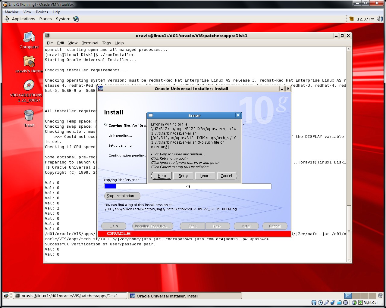Click the VirtualBox virtualization status chip icon
This screenshot has width=386, height=308.
[x=346, y=303]
